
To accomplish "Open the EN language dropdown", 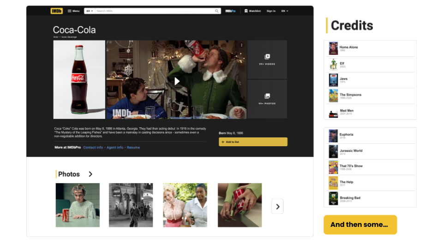I will [x=285, y=11].
